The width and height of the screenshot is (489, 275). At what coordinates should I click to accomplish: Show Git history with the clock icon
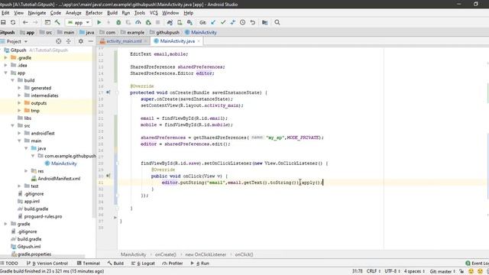[243, 22]
